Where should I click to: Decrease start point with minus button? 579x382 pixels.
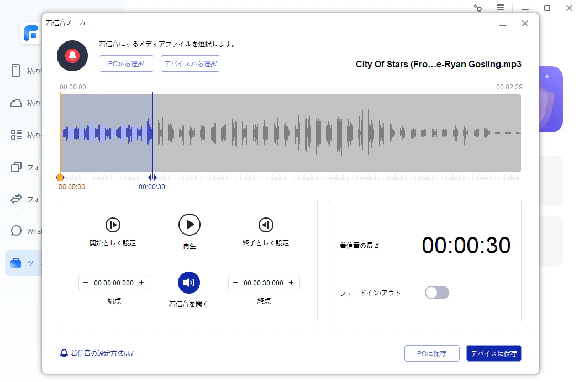click(x=86, y=283)
